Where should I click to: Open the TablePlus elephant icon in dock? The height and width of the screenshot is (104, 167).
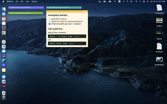[4, 51]
